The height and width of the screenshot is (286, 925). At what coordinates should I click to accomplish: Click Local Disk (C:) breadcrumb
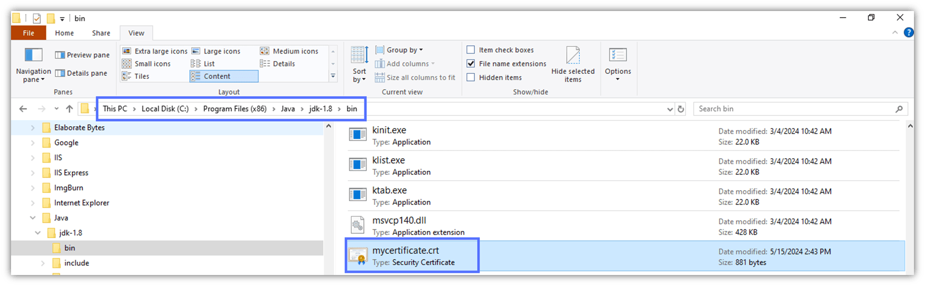165,109
